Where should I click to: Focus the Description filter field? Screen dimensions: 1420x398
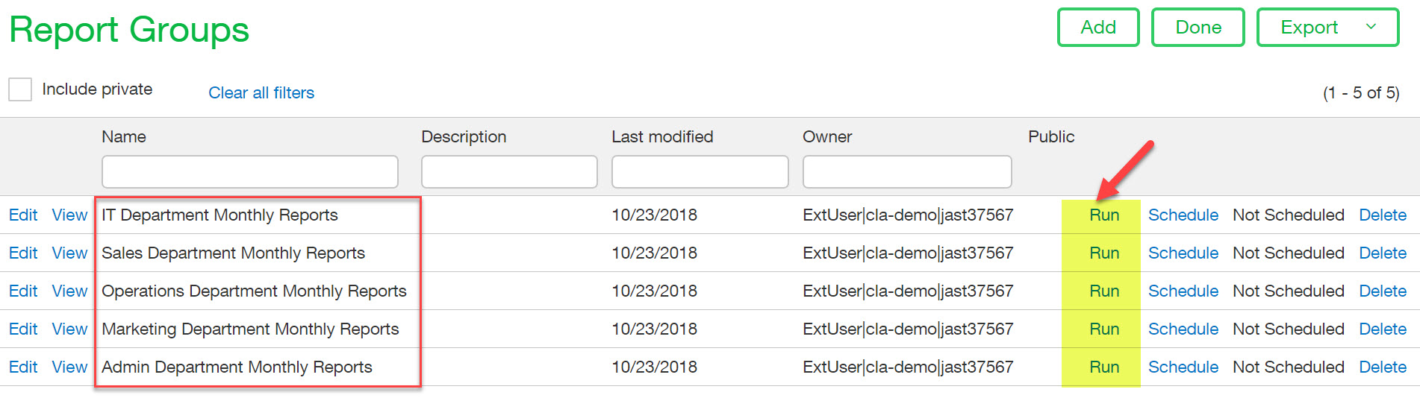pyautogui.click(x=508, y=172)
